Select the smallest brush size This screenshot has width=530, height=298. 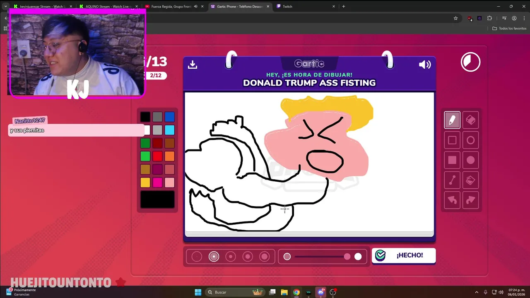click(197, 257)
